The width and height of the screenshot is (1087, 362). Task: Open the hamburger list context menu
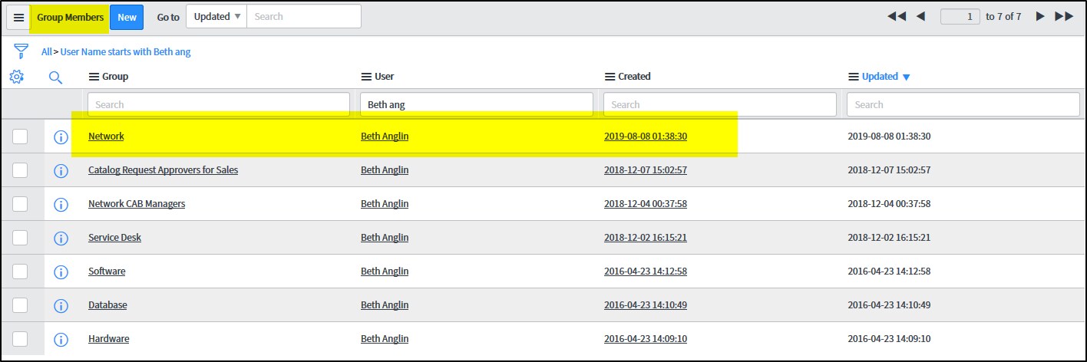coord(19,17)
